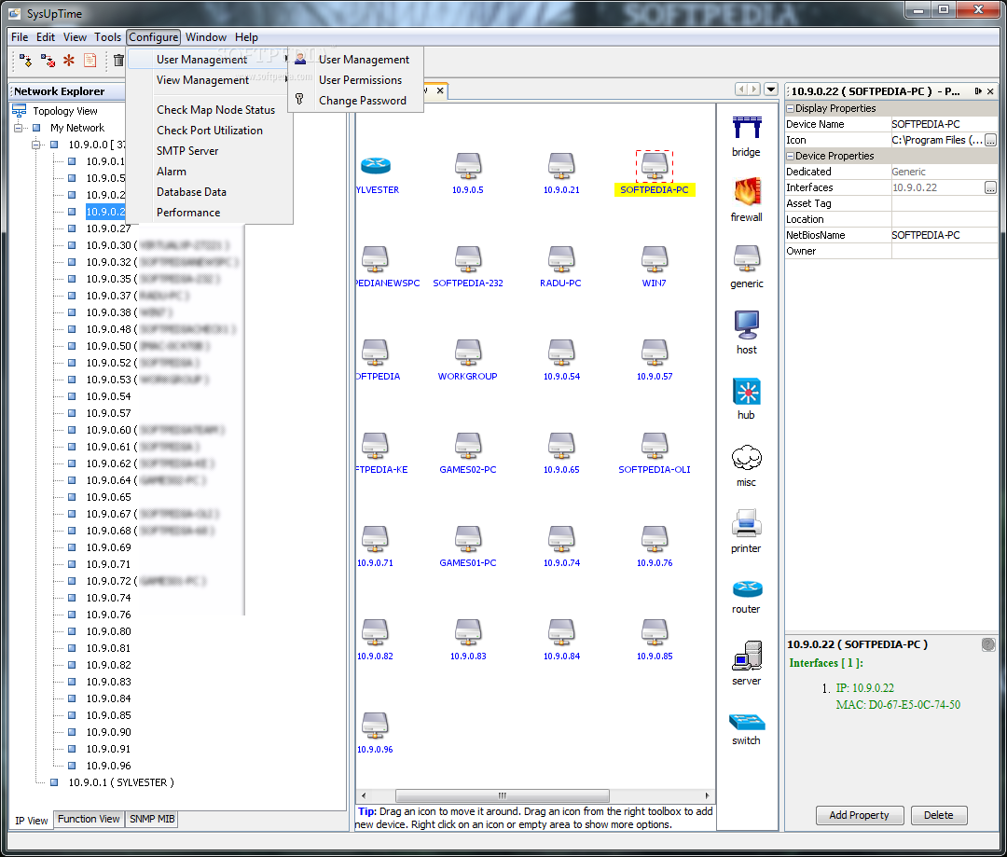Screen dimensions: 1007x857
Task: Switch to the SNMP MIB tab
Action: (152, 819)
